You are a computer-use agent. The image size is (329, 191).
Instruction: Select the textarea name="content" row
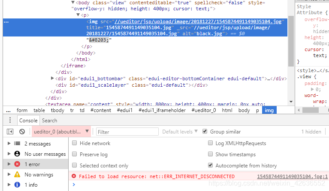point(155,104)
